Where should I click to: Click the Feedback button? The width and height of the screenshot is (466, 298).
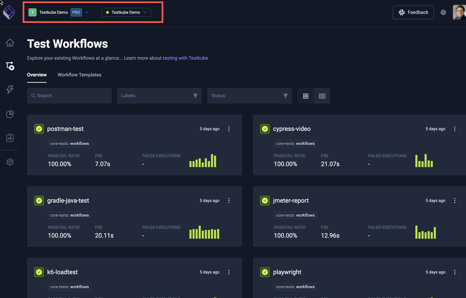coord(413,12)
